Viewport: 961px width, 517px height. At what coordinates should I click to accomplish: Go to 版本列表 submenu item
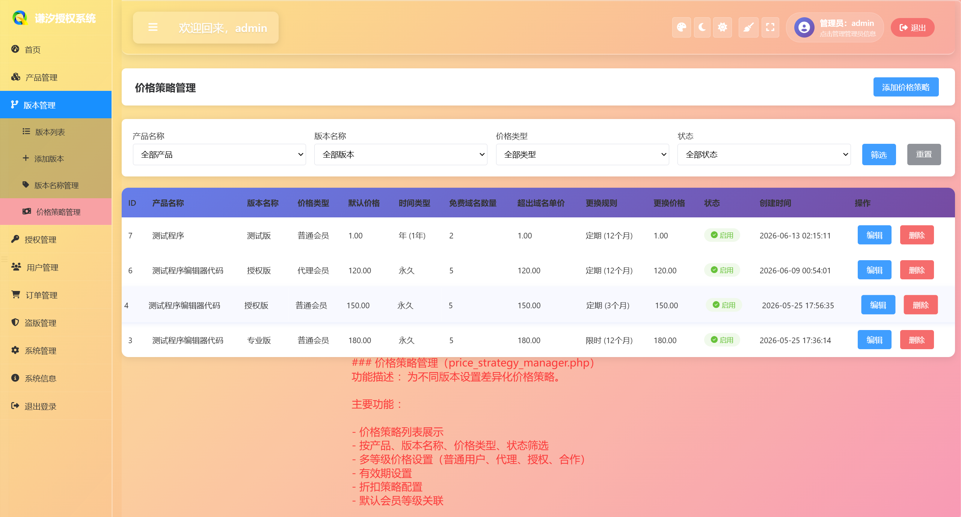tap(56, 132)
